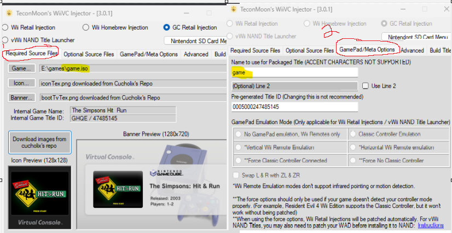
Task: Open Advanced tab in right window
Action: (x=412, y=50)
